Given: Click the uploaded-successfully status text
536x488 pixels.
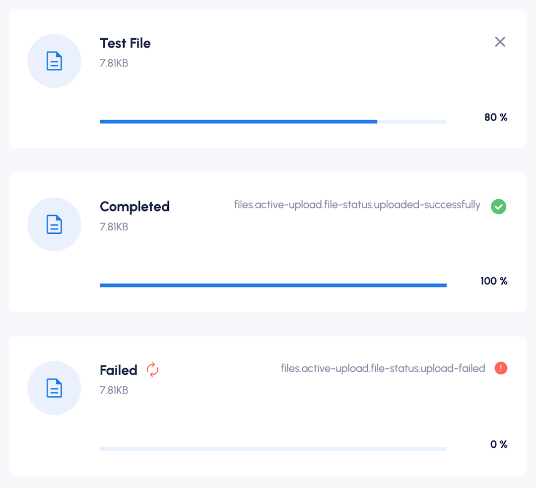Looking at the screenshot, I should [x=357, y=205].
